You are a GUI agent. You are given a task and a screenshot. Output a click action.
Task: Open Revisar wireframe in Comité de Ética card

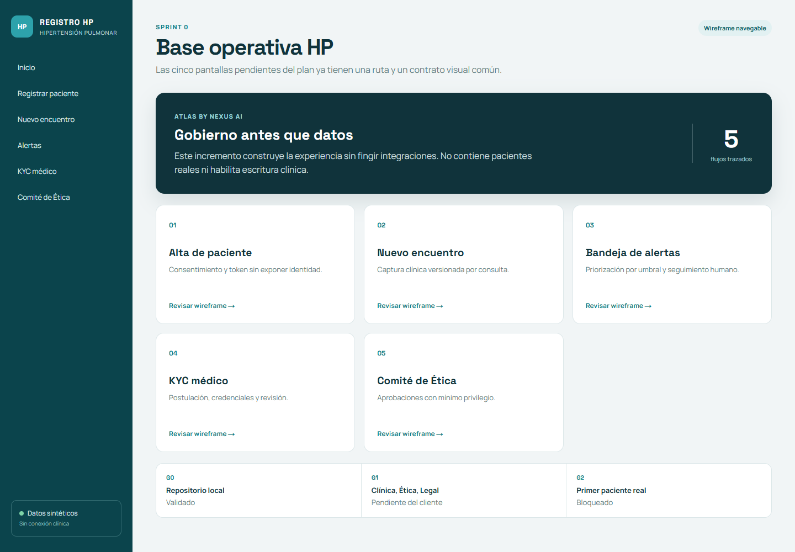click(x=410, y=434)
